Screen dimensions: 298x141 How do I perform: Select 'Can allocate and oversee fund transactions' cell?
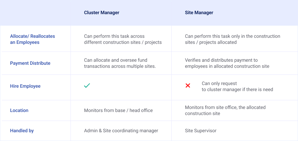click(x=120, y=63)
